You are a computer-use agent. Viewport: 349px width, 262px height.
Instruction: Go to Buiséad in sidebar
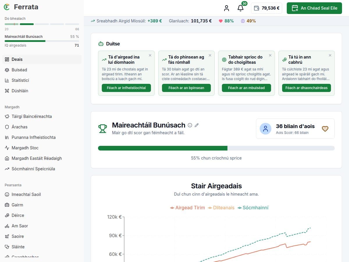[x=42, y=70]
